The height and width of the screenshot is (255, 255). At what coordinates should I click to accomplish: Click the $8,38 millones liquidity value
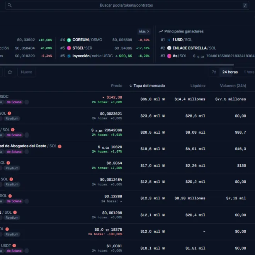pyautogui.click(x=190, y=198)
